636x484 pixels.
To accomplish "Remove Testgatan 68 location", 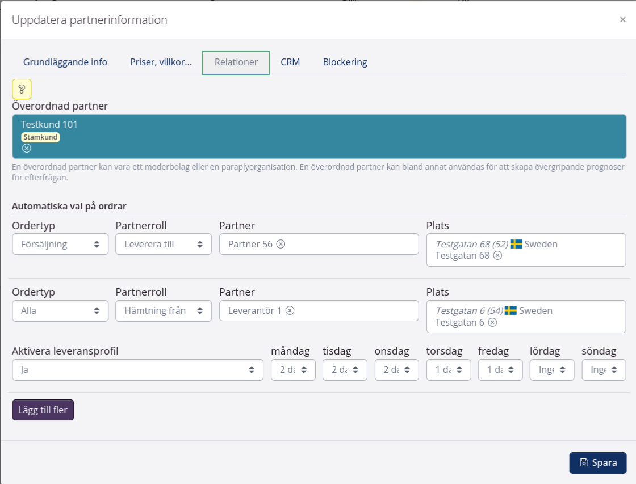I will tap(497, 255).
